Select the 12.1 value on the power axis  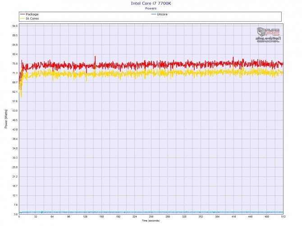pos(15,195)
